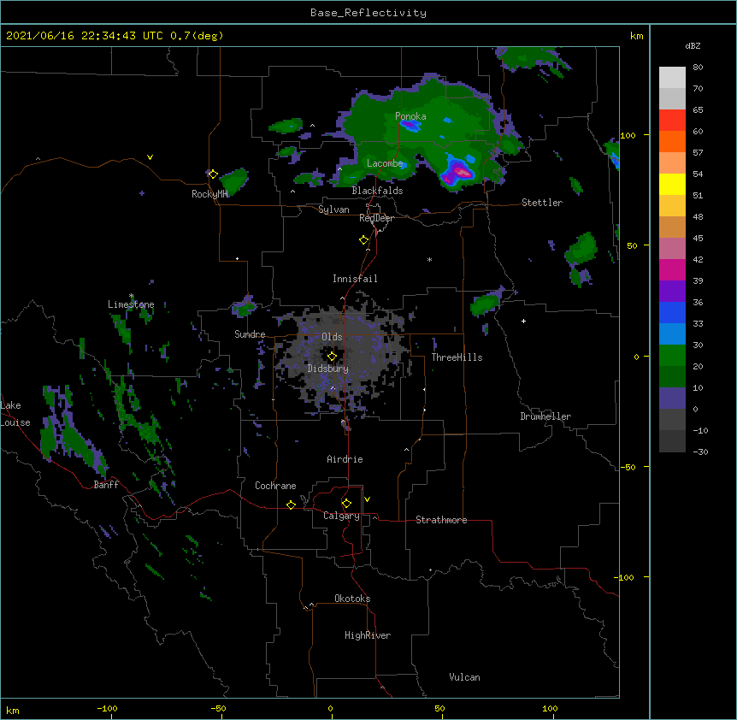
Task: Click the Strathmore town label
Action: tap(441, 520)
